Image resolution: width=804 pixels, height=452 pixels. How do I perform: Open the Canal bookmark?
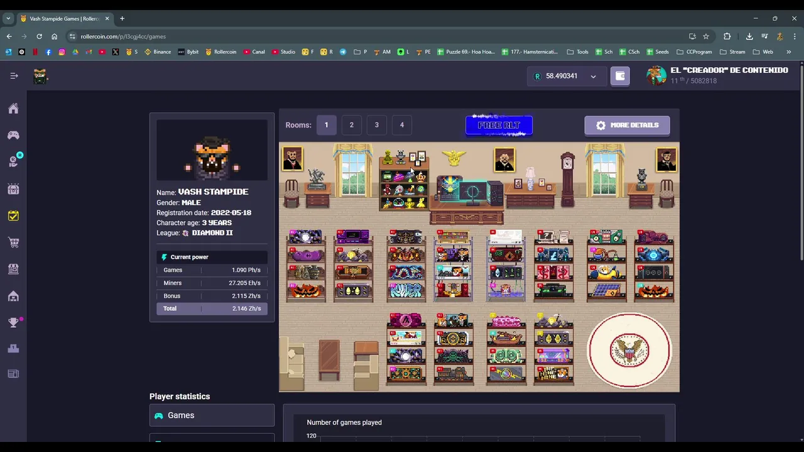click(x=254, y=52)
